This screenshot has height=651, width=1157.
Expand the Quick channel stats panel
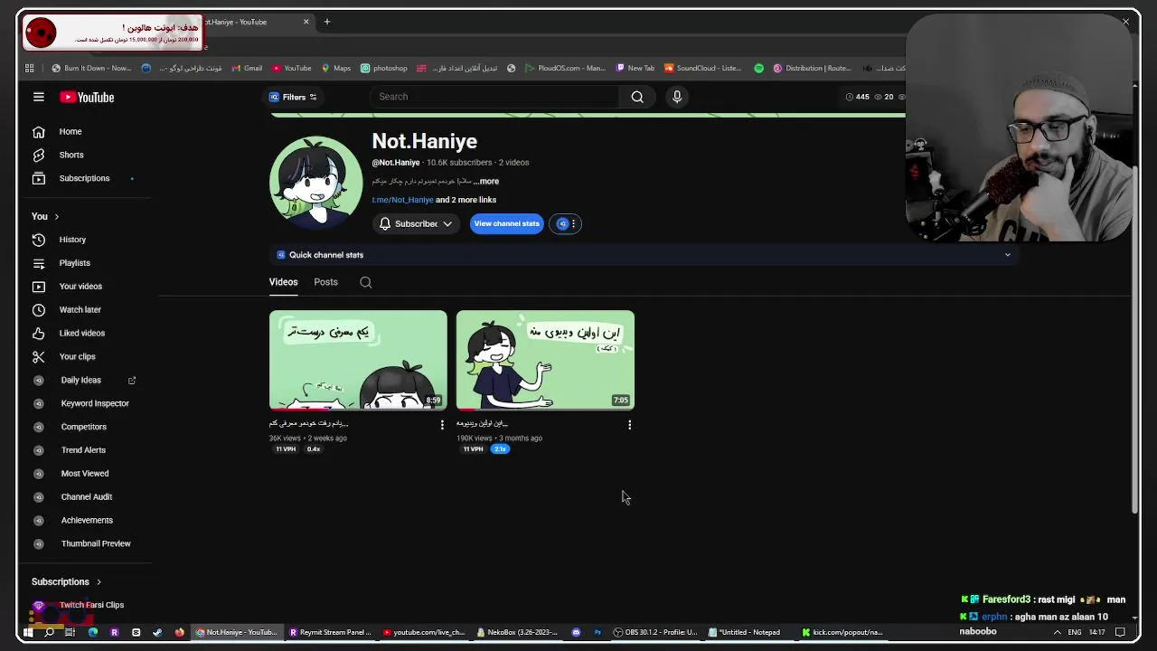click(x=1008, y=255)
